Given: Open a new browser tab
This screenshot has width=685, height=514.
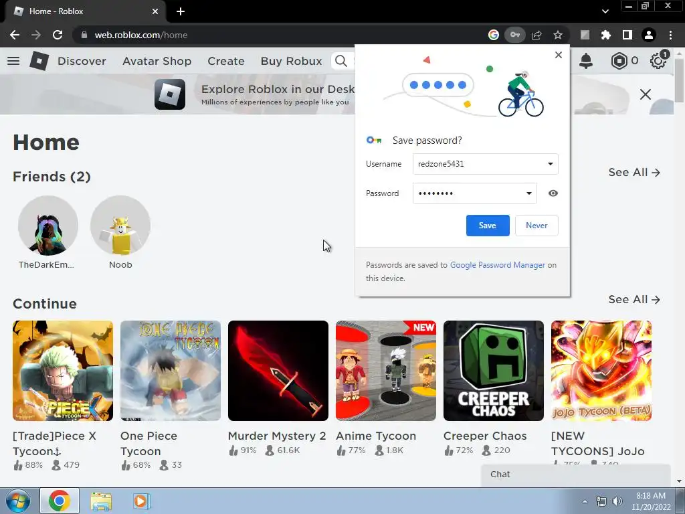Looking at the screenshot, I should pos(181,11).
